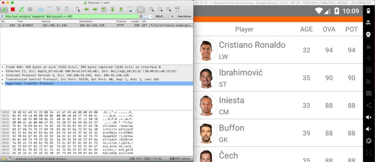Toggle auto-scroll to last packet

click(129, 9)
